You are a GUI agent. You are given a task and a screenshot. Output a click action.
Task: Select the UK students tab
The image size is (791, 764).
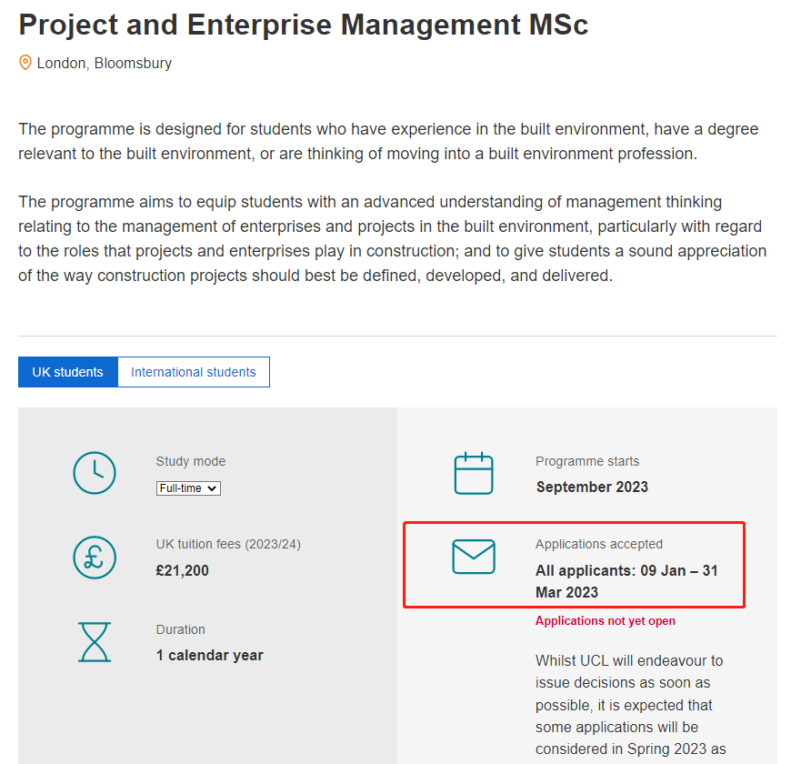[68, 372]
